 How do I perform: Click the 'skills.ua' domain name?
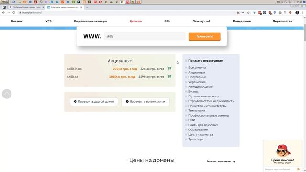pyautogui.click(x=73, y=77)
